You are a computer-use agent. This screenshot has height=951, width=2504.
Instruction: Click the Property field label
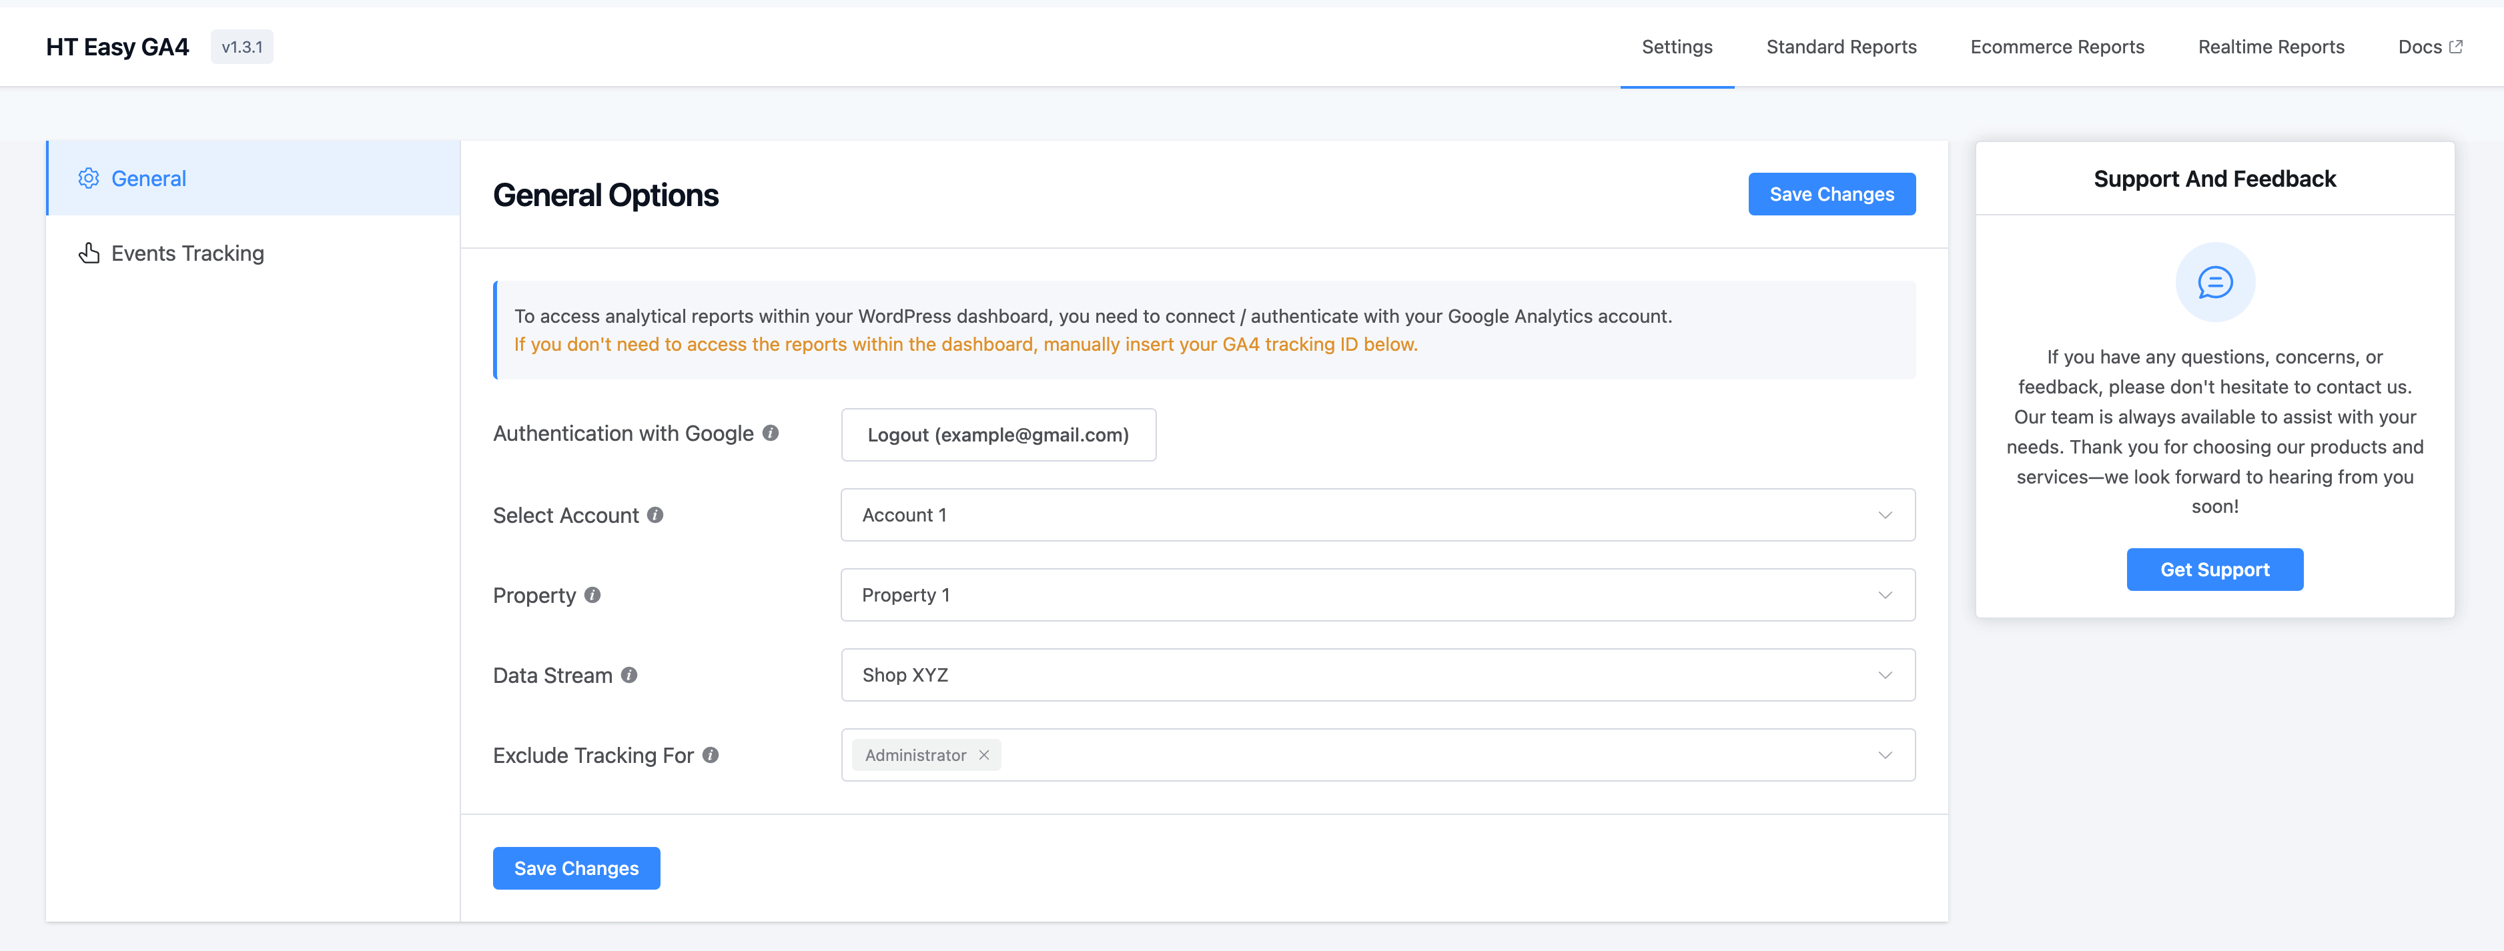[x=534, y=594]
